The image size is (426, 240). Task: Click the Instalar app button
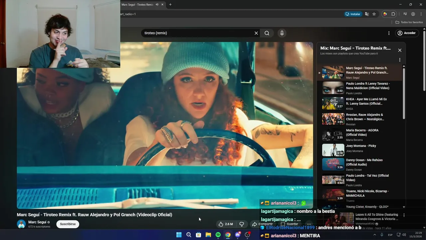[353, 14]
